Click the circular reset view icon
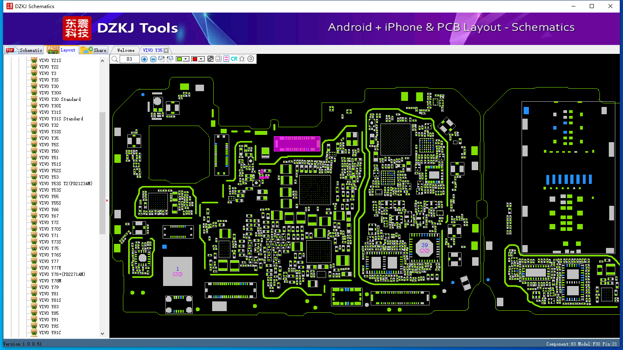The width and height of the screenshot is (623, 350). click(251, 59)
